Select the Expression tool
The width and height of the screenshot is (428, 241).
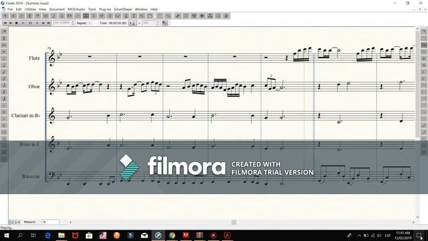pos(102,16)
